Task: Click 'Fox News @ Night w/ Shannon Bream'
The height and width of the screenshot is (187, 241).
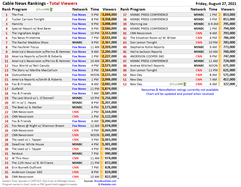Action: [38, 126]
